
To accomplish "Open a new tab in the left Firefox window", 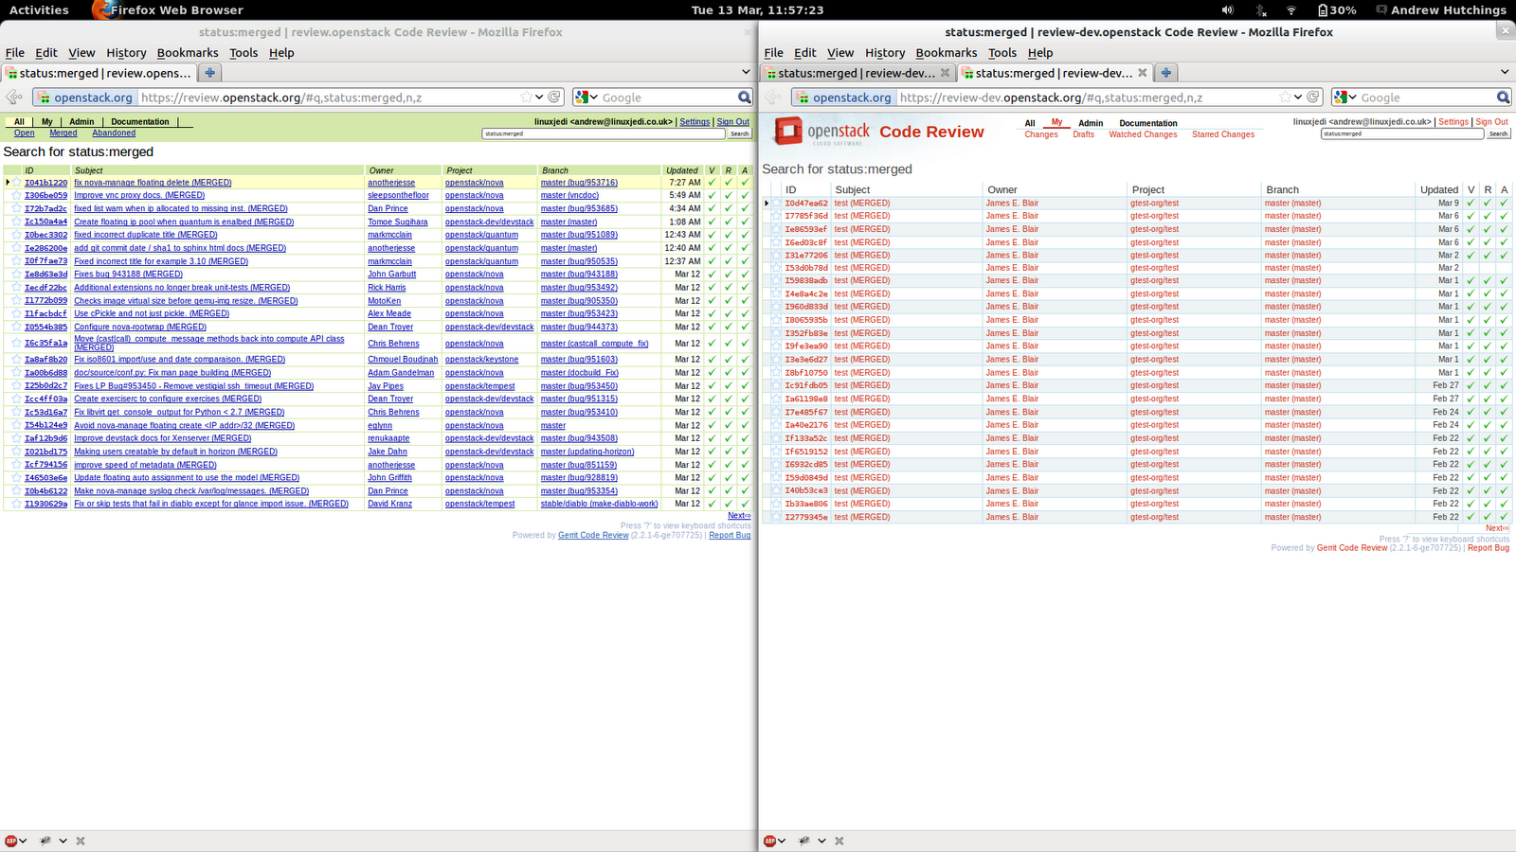I will pos(209,73).
